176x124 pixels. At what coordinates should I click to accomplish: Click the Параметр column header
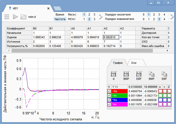(154, 28)
